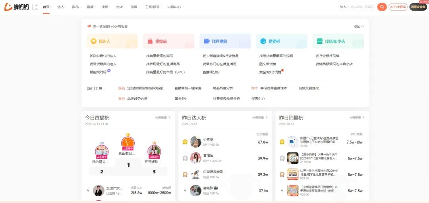Open the 找直播间 camera card

click(225, 41)
